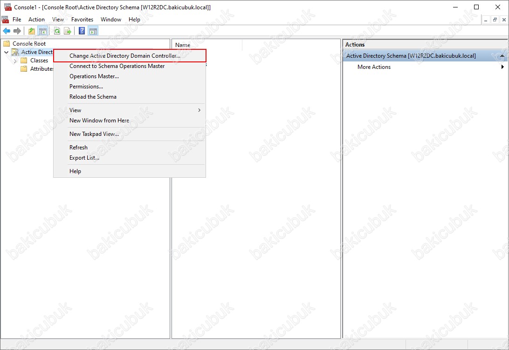
Task: Open the View menu in menu bar
Action: [58, 20]
